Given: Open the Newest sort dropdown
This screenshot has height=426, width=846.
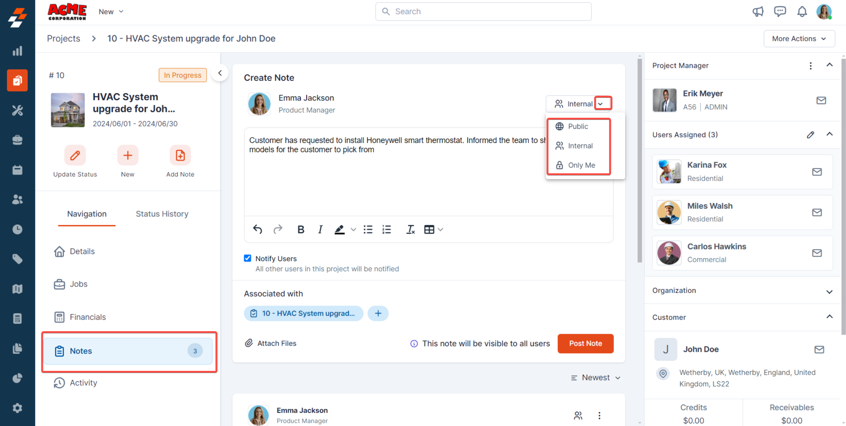Looking at the screenshot, I should coord(596,377).
